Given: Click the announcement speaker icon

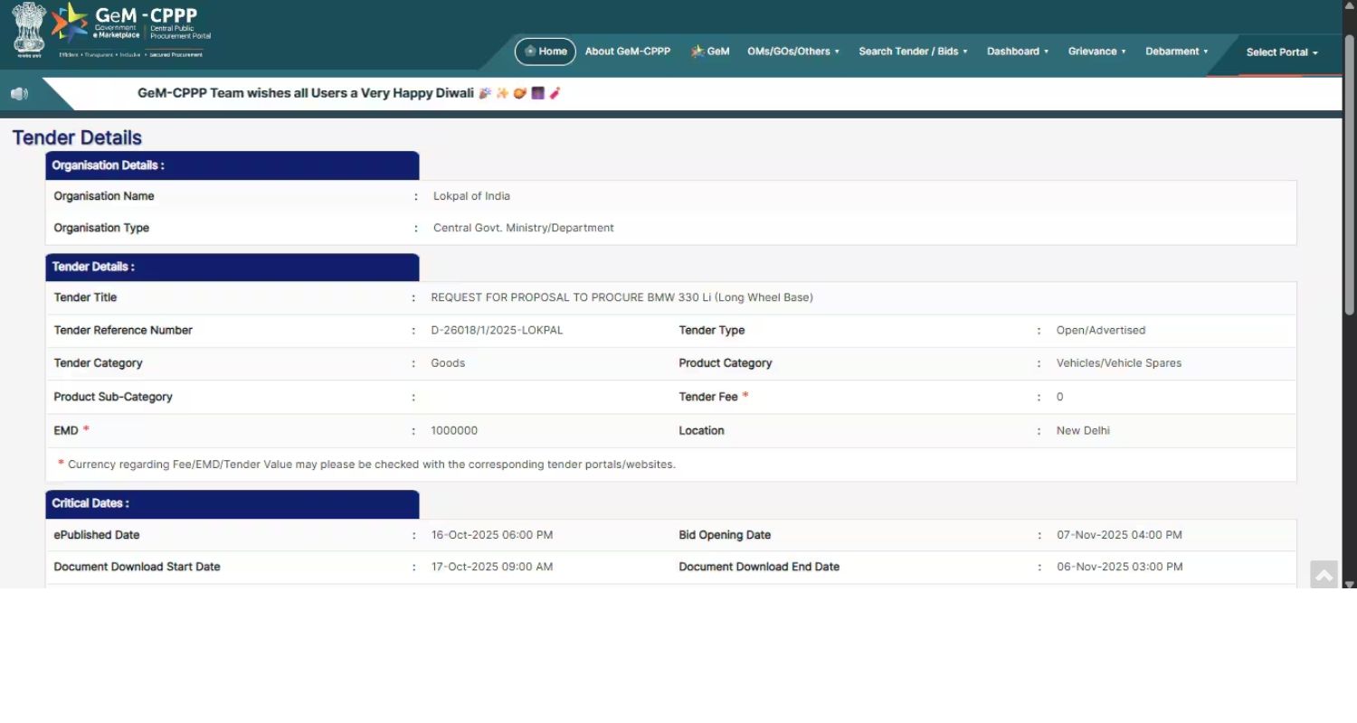Looking at the screenshot, I should coord(19,94).
